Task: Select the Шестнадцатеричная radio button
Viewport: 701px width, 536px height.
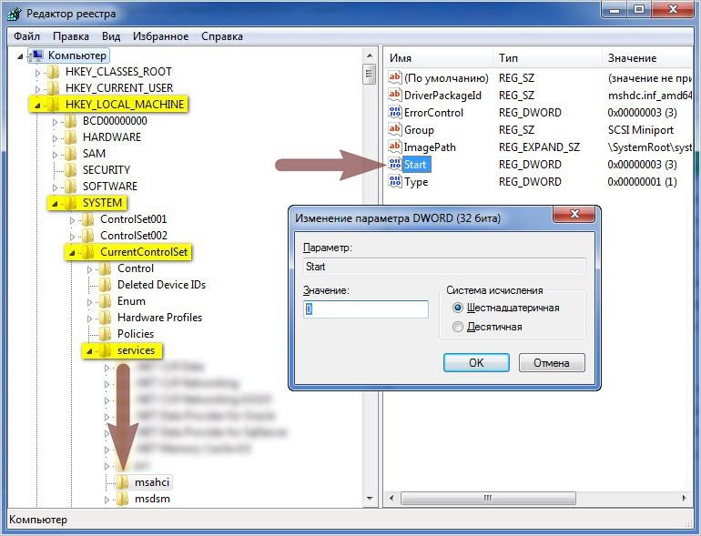Action: click(458, 308)
